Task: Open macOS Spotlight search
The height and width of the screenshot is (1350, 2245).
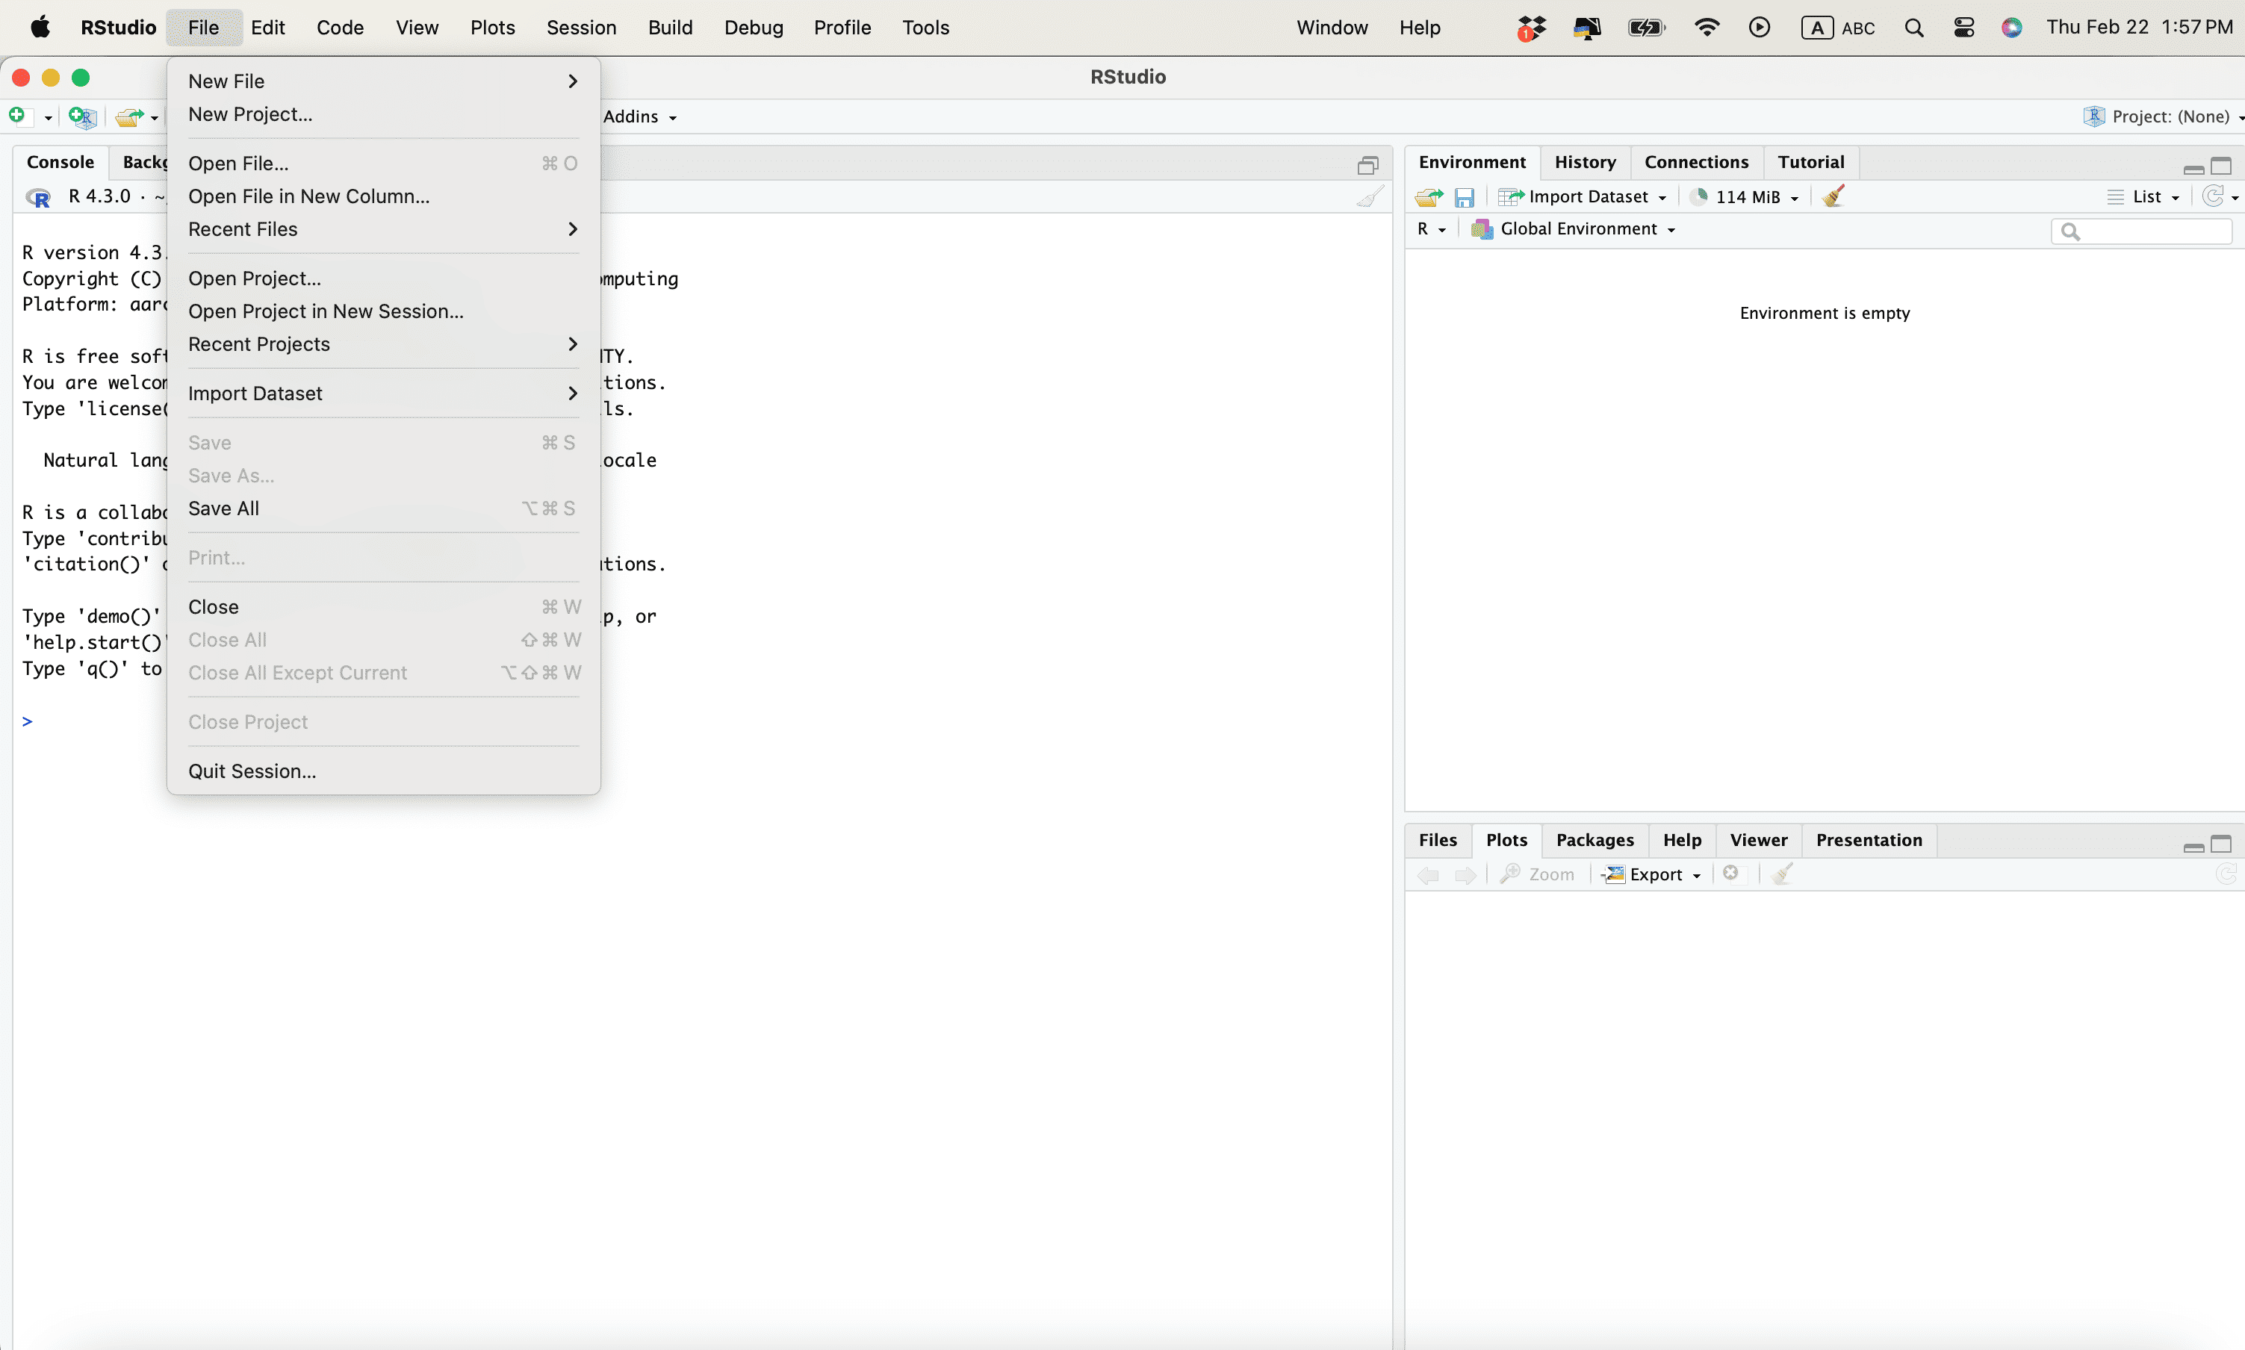Action: (x=1914, y=28)
